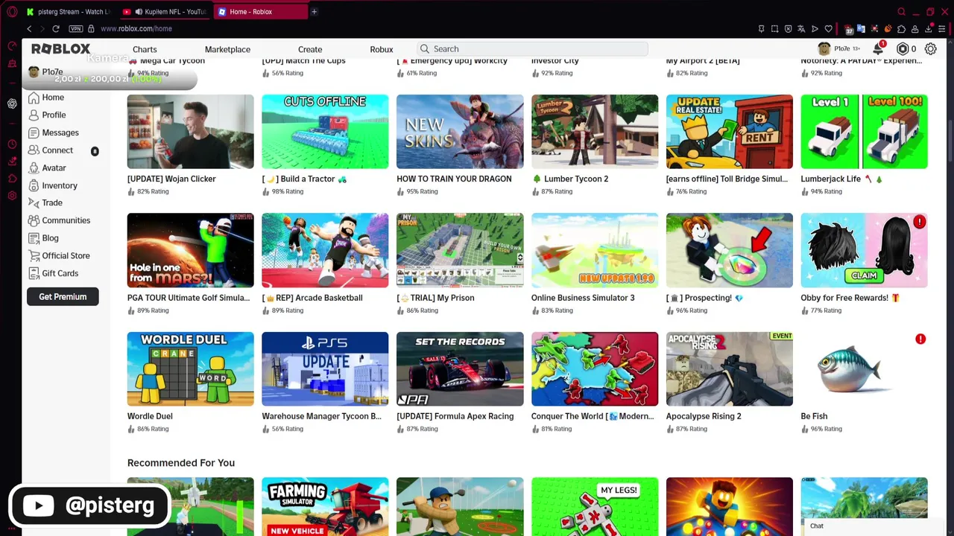Open Messages in sidebar

53,133
